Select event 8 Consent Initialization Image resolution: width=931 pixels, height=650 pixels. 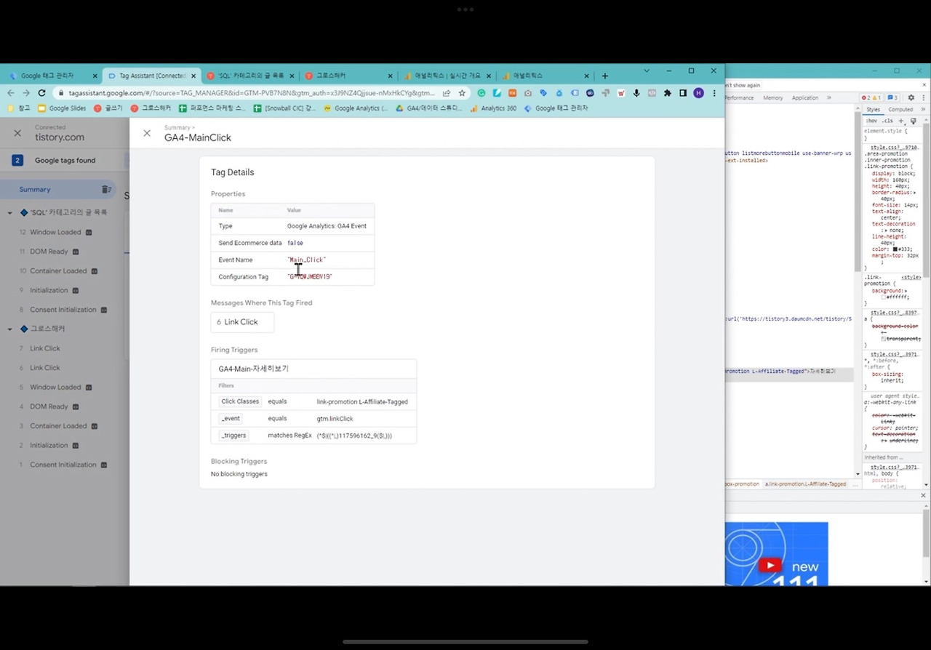point(65,310)
